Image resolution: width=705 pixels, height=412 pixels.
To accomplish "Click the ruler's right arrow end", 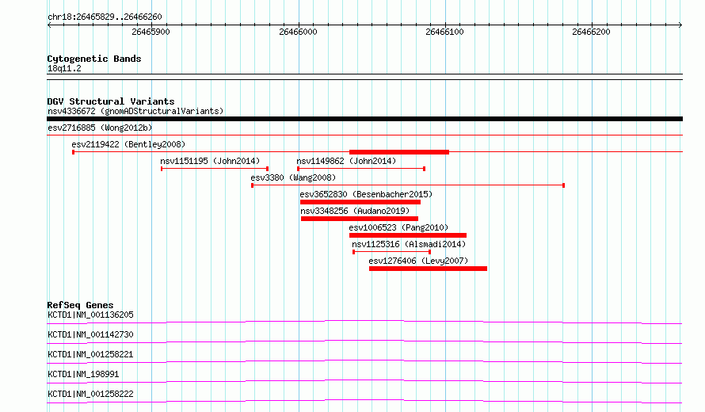I will (x=680, y=25).
